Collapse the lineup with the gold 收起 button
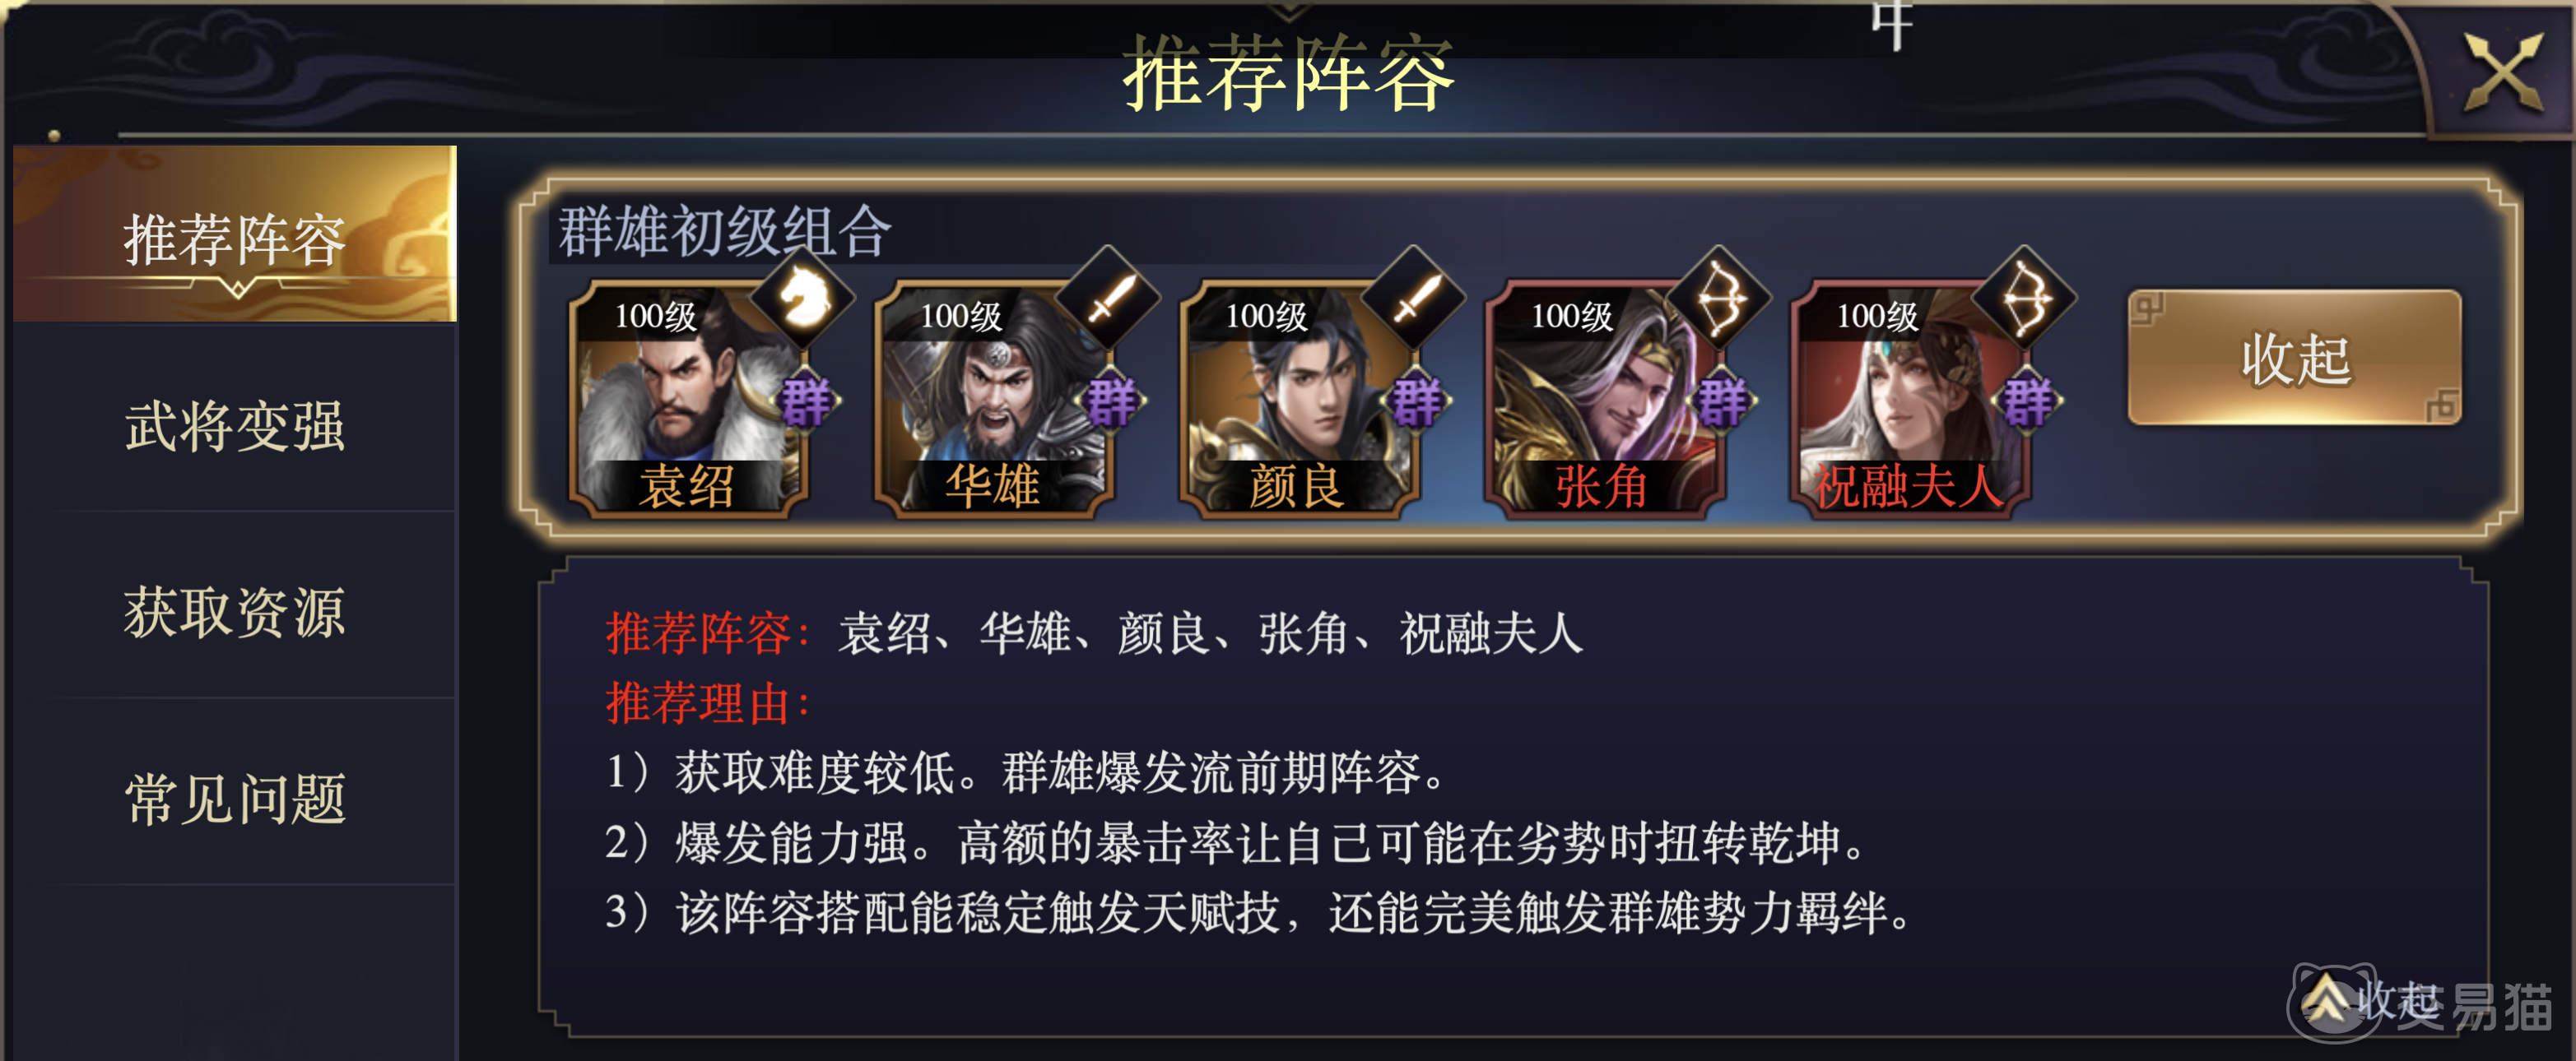The width and height of the screenshot is (2576, 1061). click(2294, 358)
